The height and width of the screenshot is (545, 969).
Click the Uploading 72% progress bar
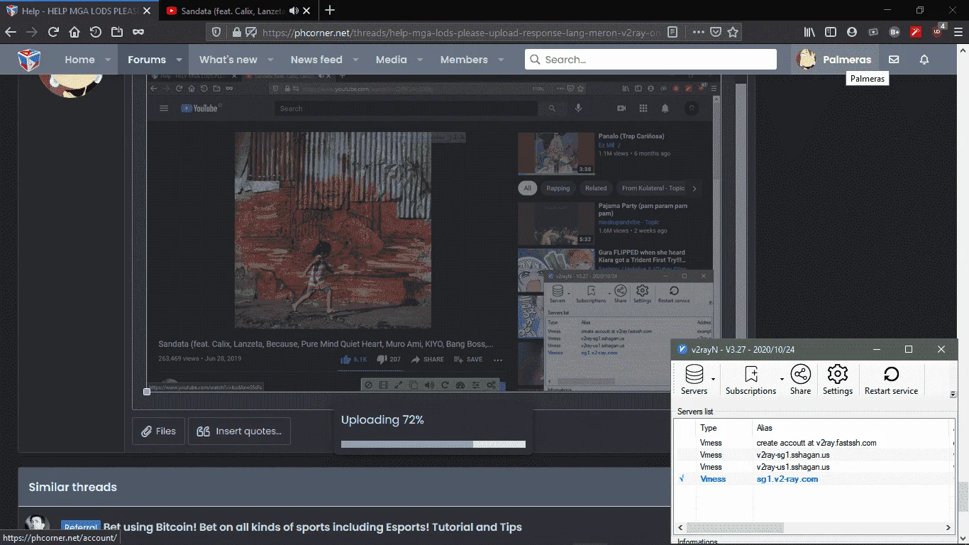click(x=433, y=444)
